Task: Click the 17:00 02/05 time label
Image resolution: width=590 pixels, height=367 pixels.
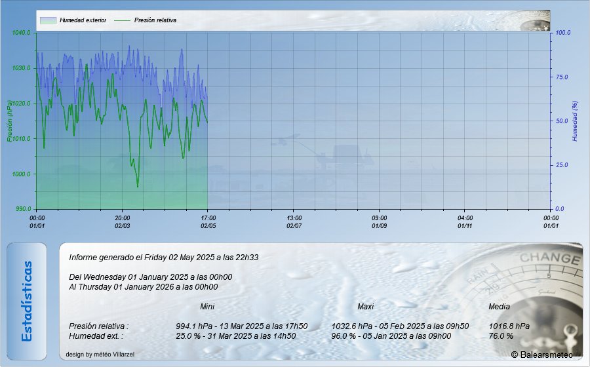Action: (x=208, y=222)
